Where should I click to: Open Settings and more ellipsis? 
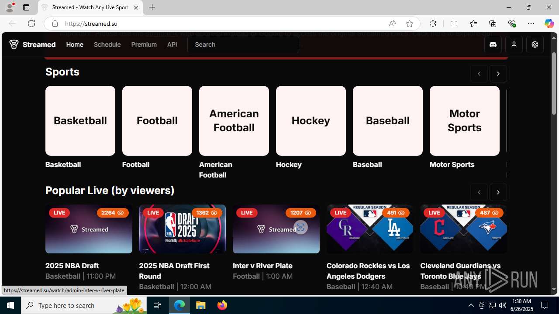pyautogui.click(x=531, y=24)
